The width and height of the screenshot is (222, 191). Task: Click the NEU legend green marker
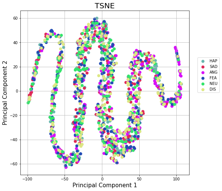[x=203, y=84]
